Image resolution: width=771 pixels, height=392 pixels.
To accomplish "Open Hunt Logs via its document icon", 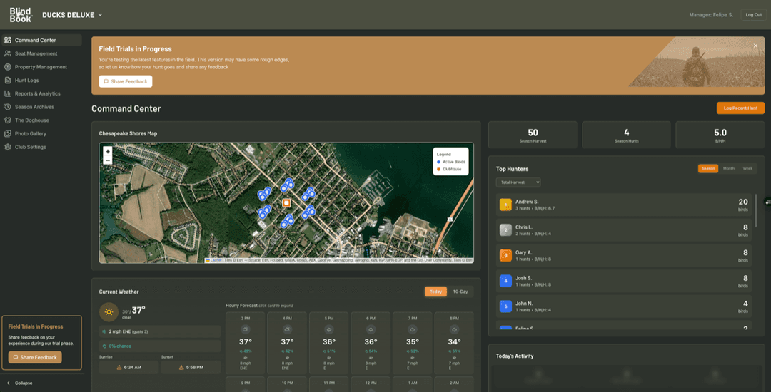I will (7, 80).
